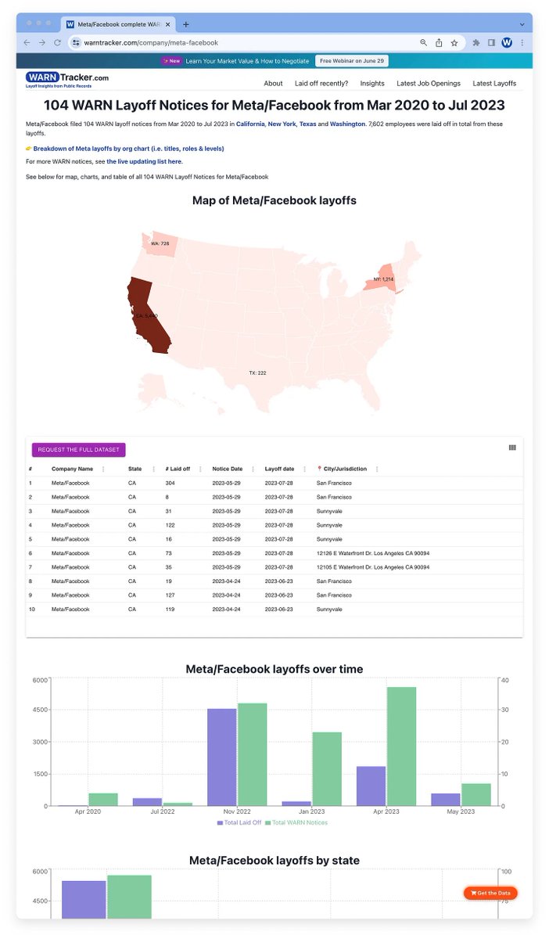Click the 122 laid off cell in row 4

(170, 525)
